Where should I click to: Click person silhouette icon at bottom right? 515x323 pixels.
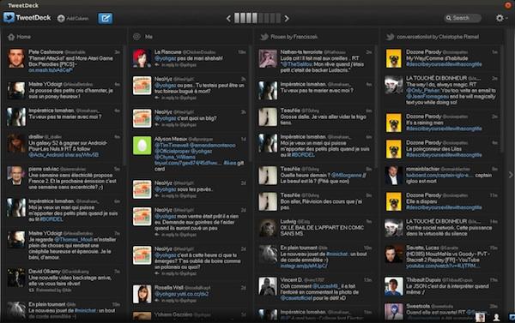(x=496, y=317)
